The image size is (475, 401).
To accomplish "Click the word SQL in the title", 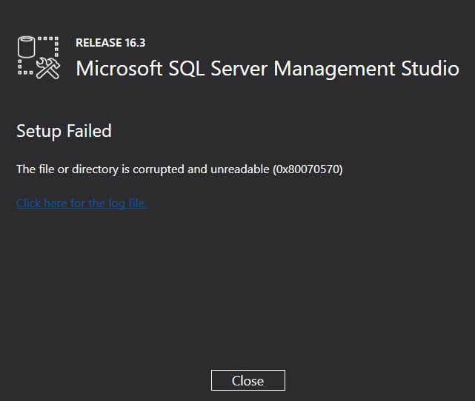I will 186,69.
